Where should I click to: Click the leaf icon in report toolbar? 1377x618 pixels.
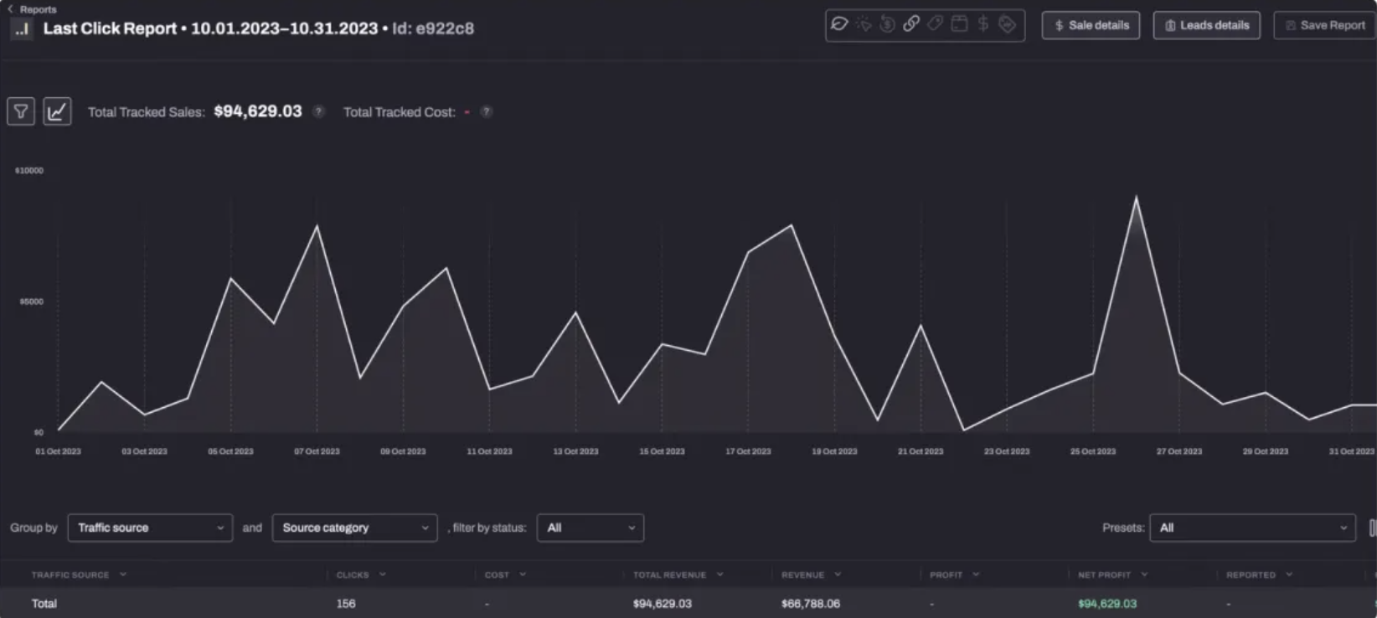coord(839,24)
